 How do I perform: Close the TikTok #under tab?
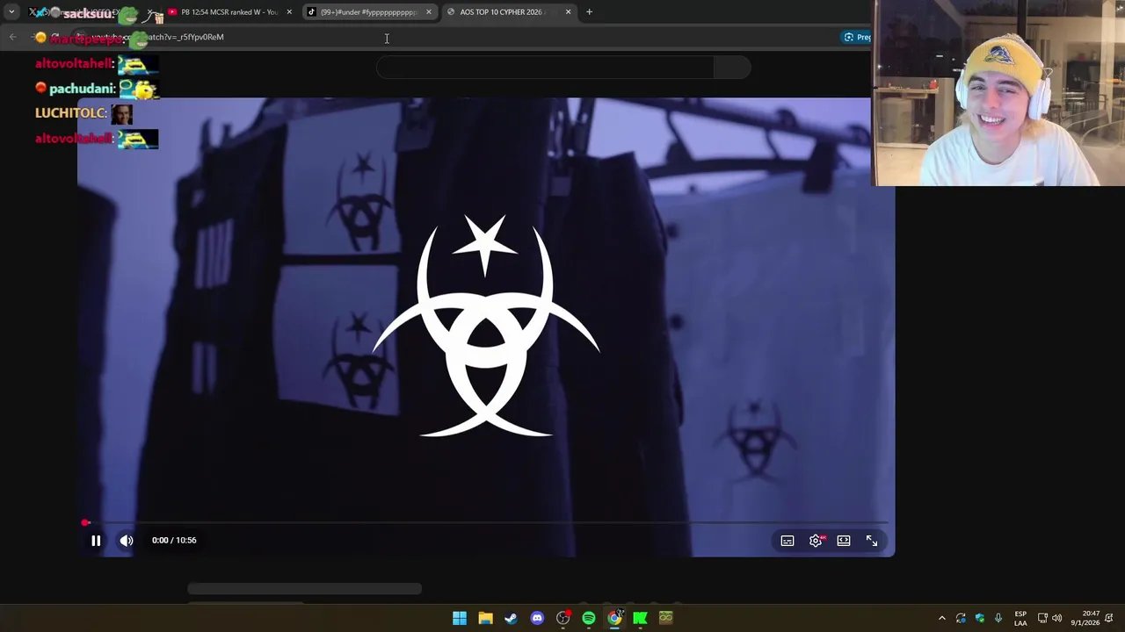coord(429,12)
